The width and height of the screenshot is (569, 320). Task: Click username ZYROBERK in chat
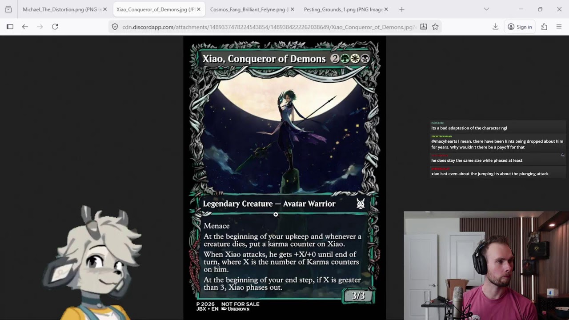[x=437, y=123]
